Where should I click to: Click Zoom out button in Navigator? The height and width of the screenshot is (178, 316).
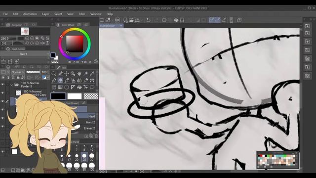tap(27, 38)
